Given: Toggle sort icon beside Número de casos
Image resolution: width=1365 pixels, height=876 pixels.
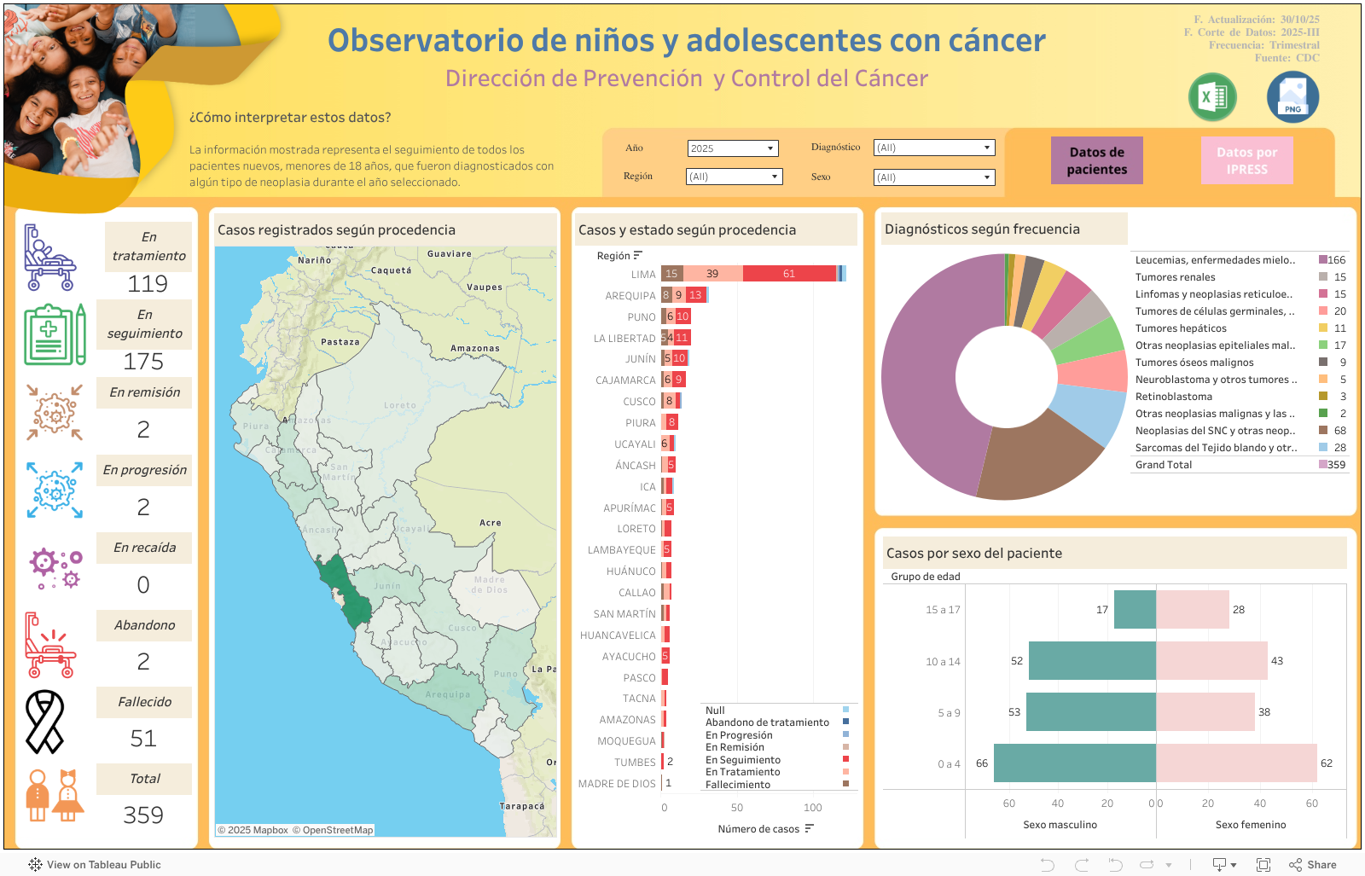Looking at the screenshot, I should 809,828.
